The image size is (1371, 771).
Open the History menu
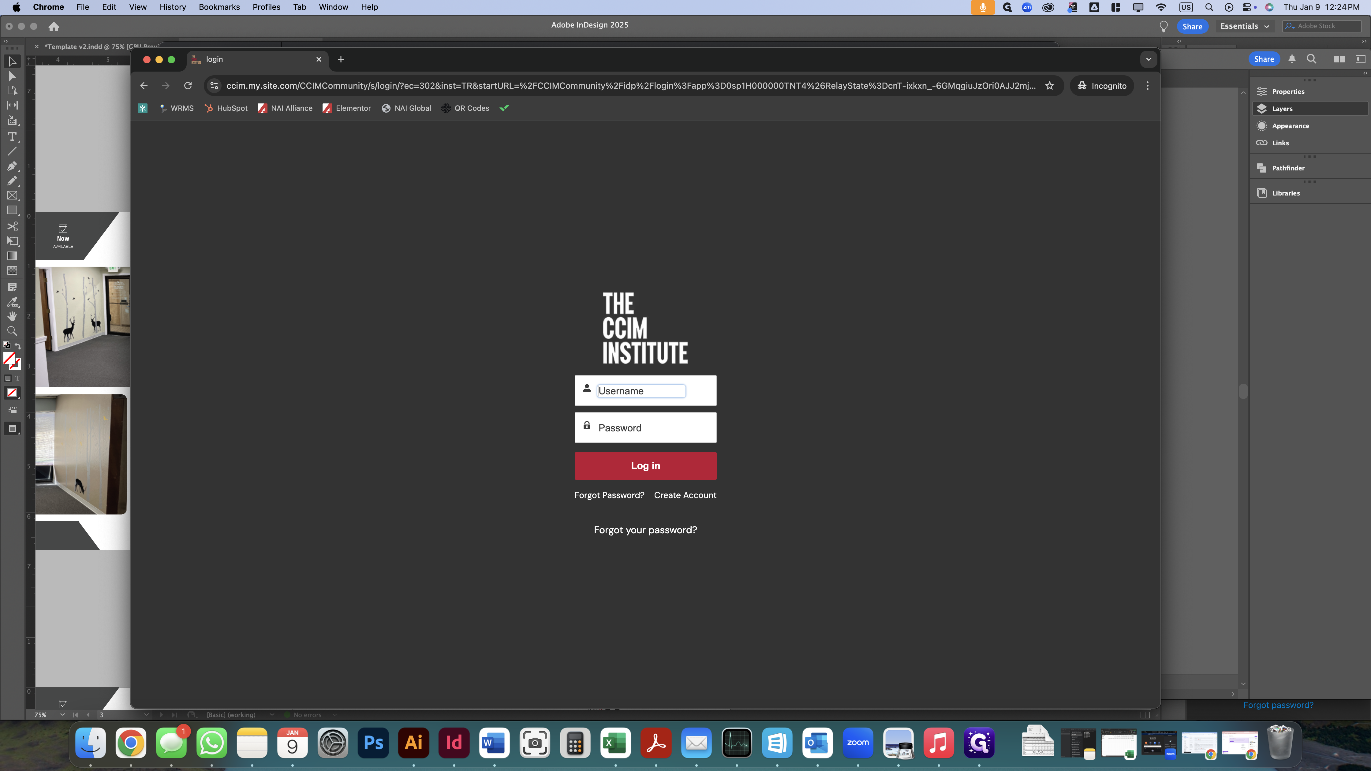[x=172, y=7]
